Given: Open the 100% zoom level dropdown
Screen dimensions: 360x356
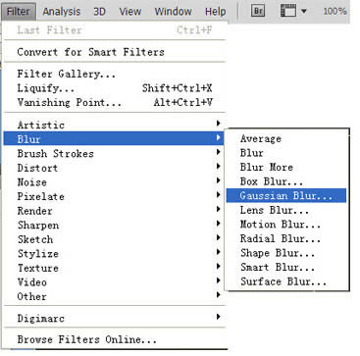Looking at the screenshot, I should (334, 12).
